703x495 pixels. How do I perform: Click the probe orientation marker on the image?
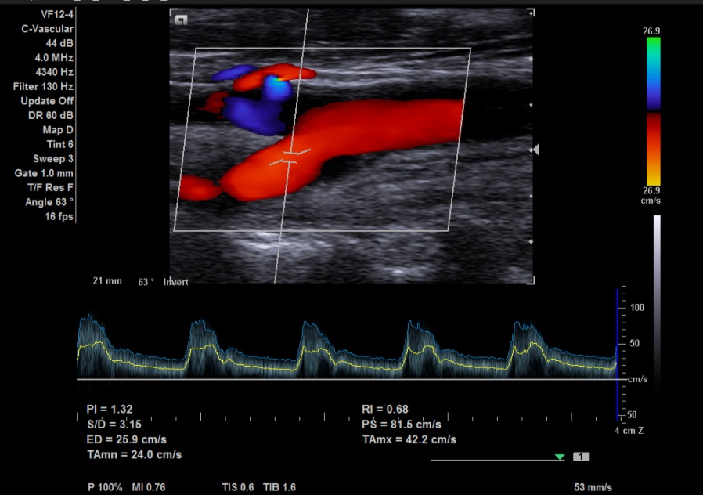pyautogui.click(x=182, y=21)
